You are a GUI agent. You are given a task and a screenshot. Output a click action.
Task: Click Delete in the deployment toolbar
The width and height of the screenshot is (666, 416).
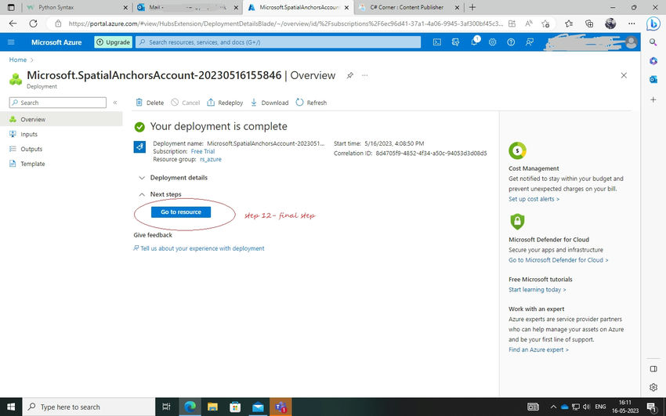(150, 103)
